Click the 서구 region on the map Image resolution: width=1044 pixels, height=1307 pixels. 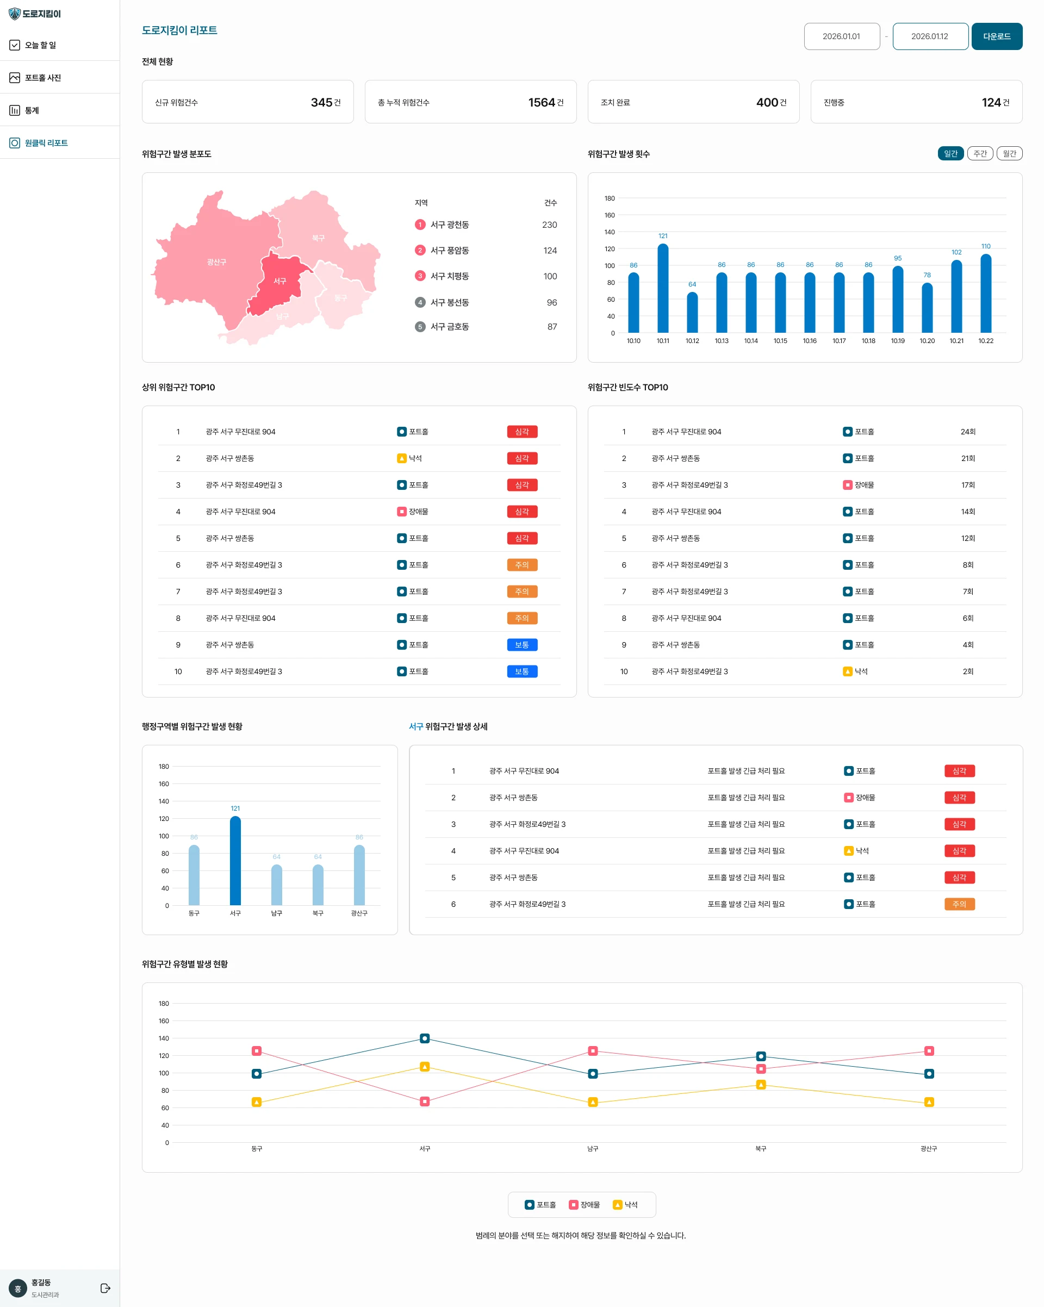point(279,282)
